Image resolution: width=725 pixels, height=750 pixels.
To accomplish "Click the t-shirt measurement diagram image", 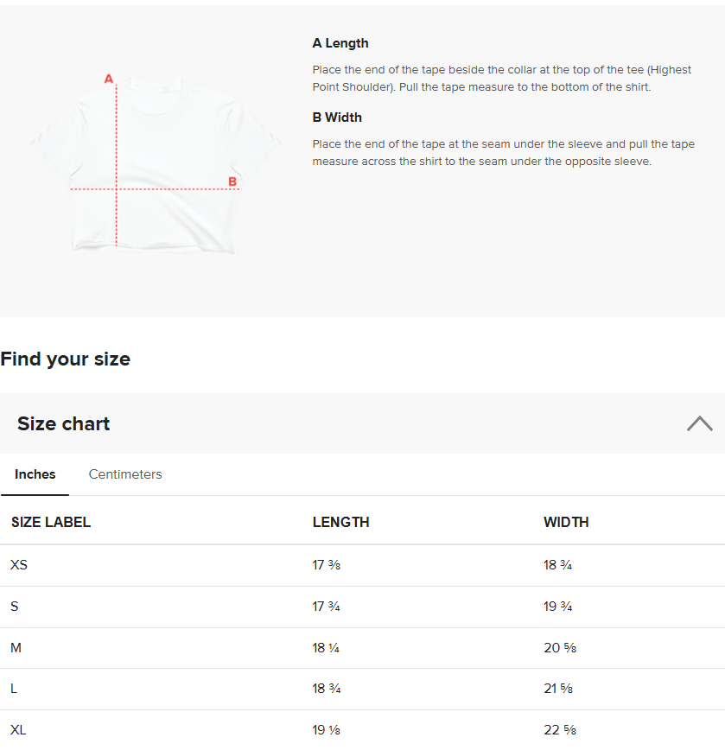I will coord(156,164).
